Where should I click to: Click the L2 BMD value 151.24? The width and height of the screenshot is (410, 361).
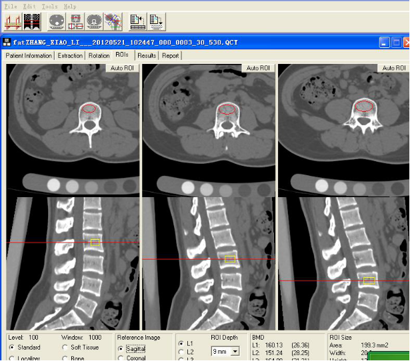274,353
